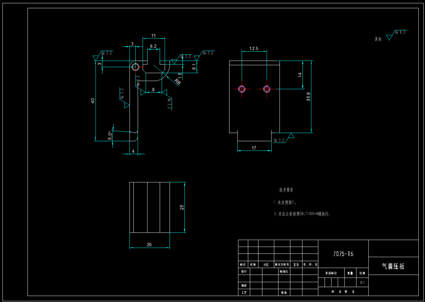The width and height of the screenshot is (425, 302).
Task: Click the "签名" title block label
Action: tap(296, 265)
